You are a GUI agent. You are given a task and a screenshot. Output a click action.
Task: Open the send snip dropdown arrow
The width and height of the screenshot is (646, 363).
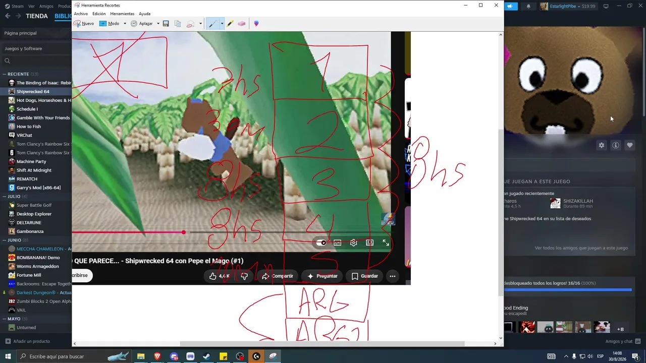(200, 24)
